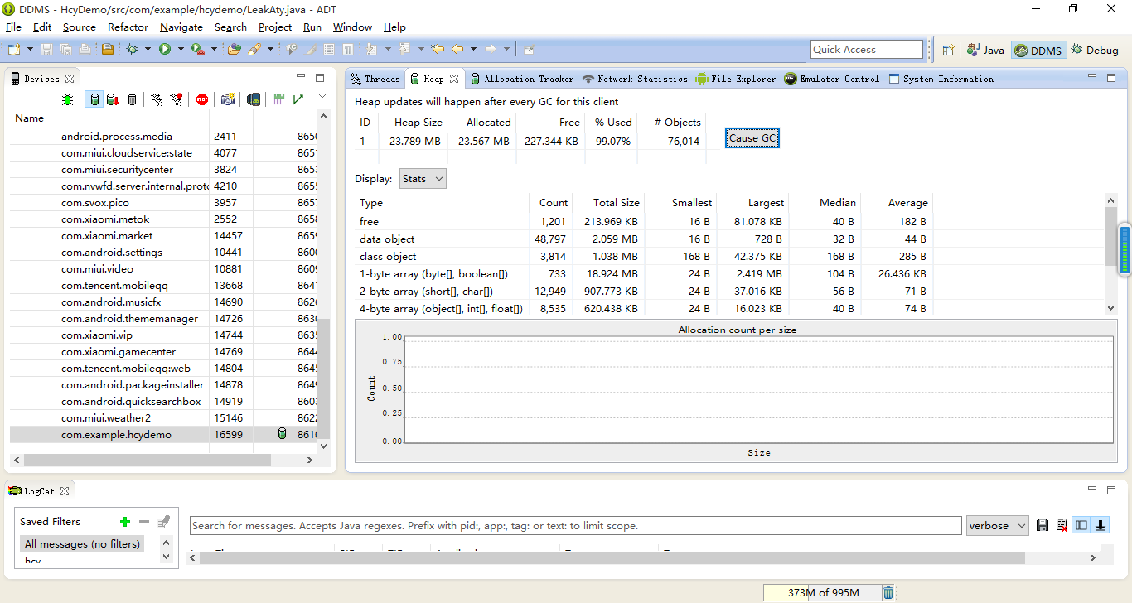Toggle Update Threads for selected process

pos(156,99)
